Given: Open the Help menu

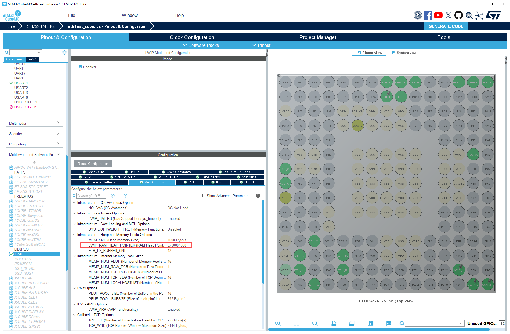Looking at the screenshot, I should tap(179, 15).
